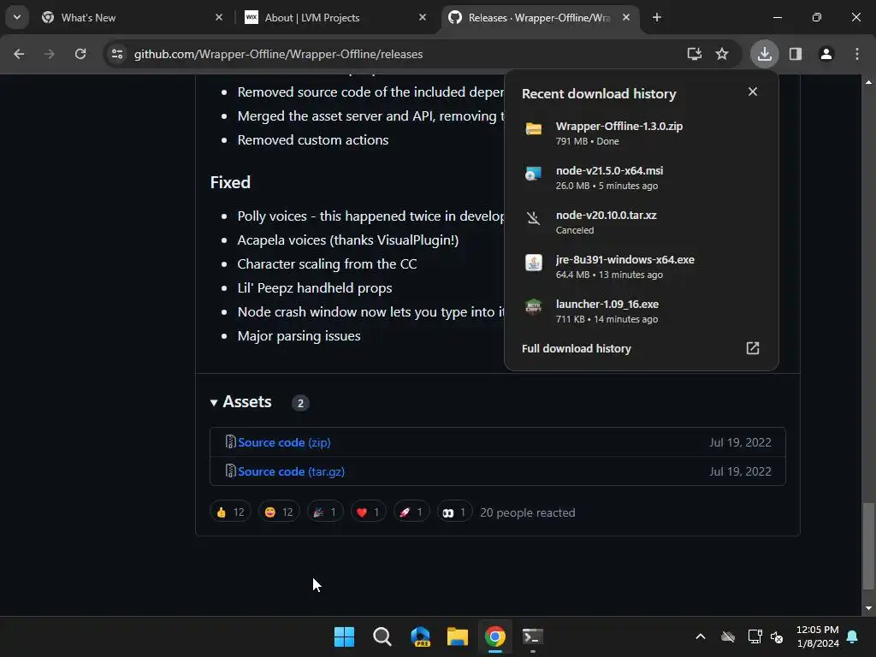Screen dimensions: 876x657
Task: Open the notifications bell
Action: coord(853,636)
